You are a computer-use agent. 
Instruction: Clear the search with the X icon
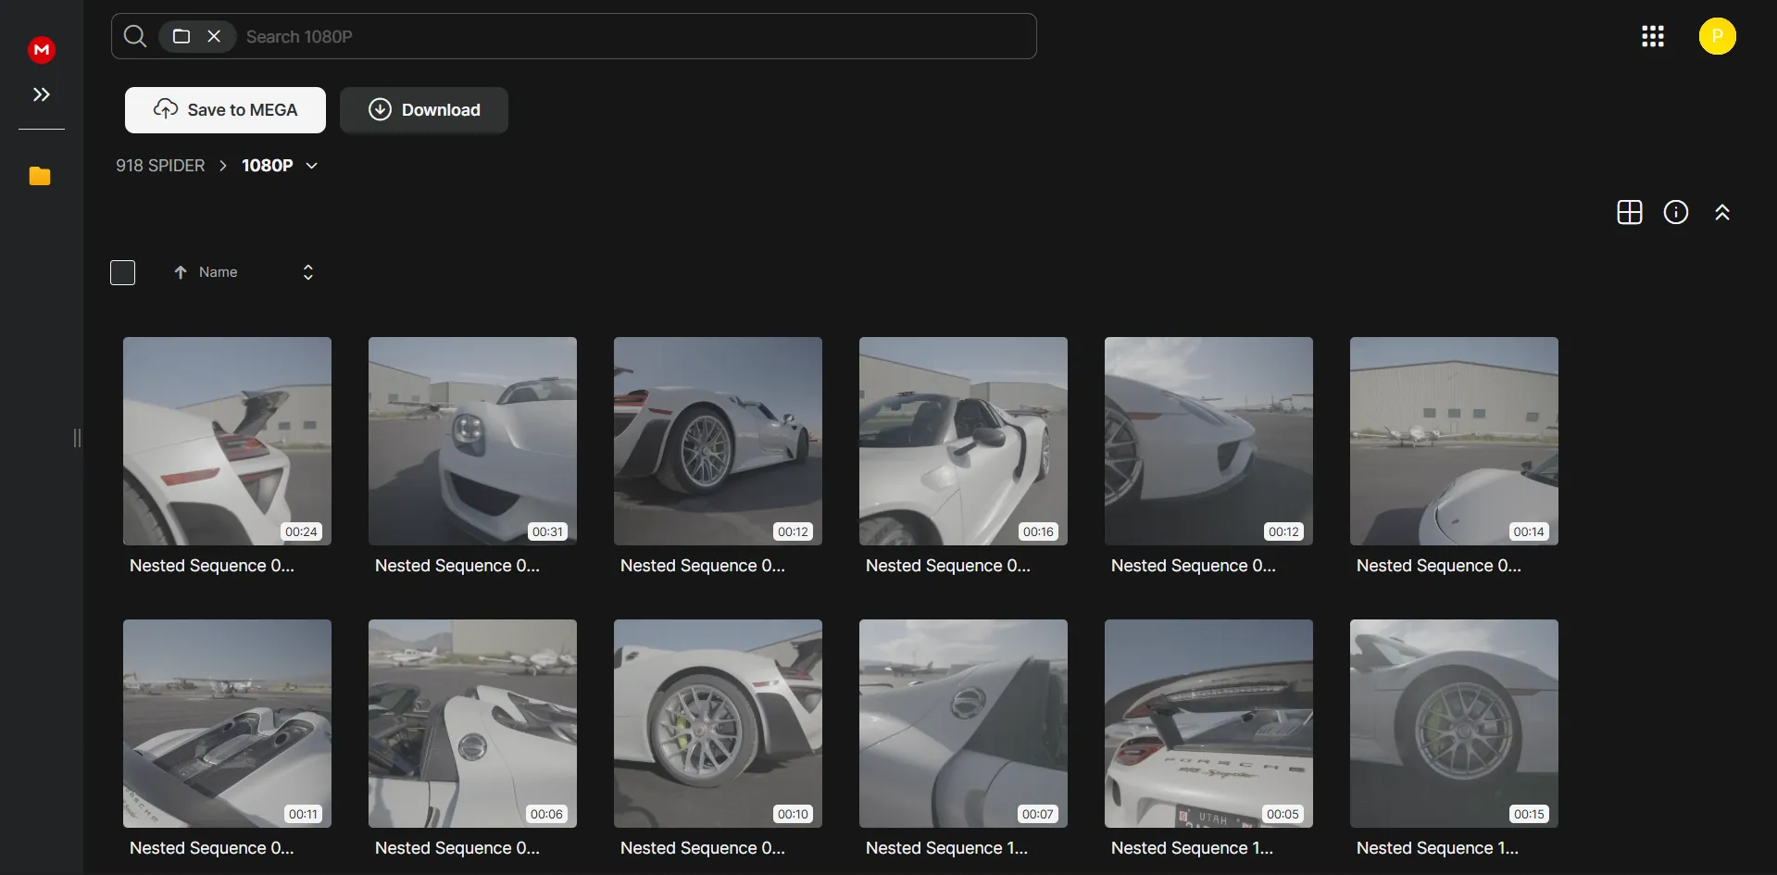[214, 36]
